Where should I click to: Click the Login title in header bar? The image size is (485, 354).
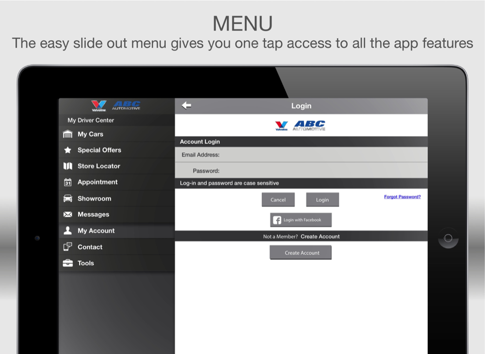pos(301,106)
